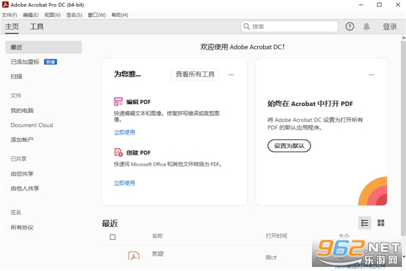406x271 pixels.
Task: Maximize the Acrobat window
Action: (380, 5)
